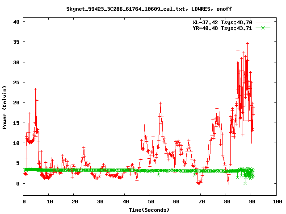
Task: Click y-axis tick label 40
Action: click(16, 22)
